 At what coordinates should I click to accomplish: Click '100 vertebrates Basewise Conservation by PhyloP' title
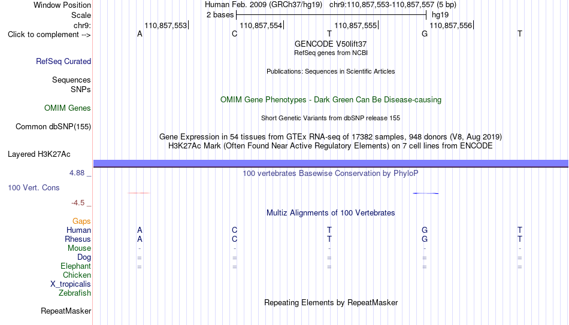click(x=331, y=174)
